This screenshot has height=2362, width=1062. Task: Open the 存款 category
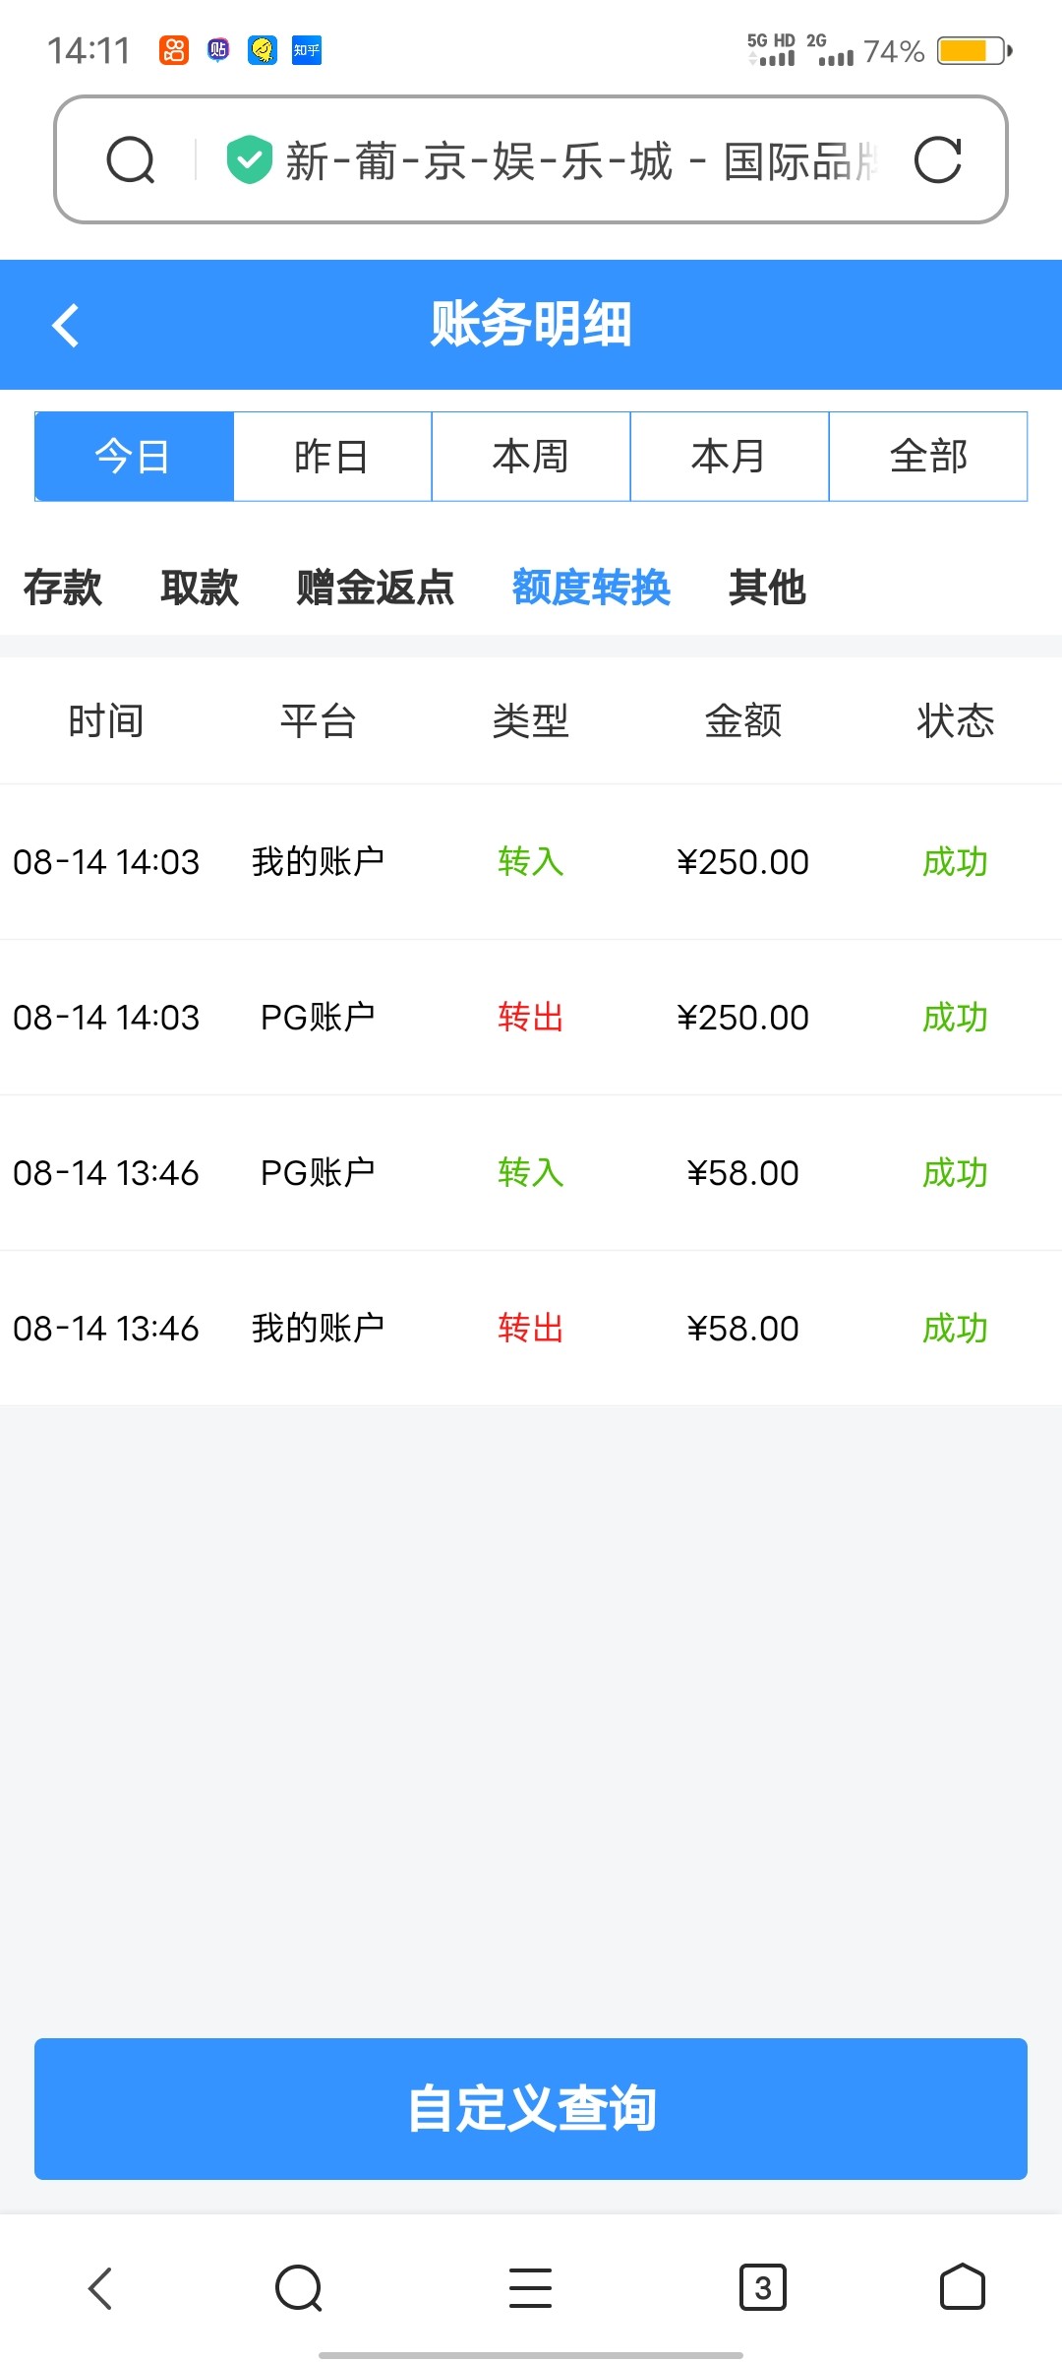(63, 588)
